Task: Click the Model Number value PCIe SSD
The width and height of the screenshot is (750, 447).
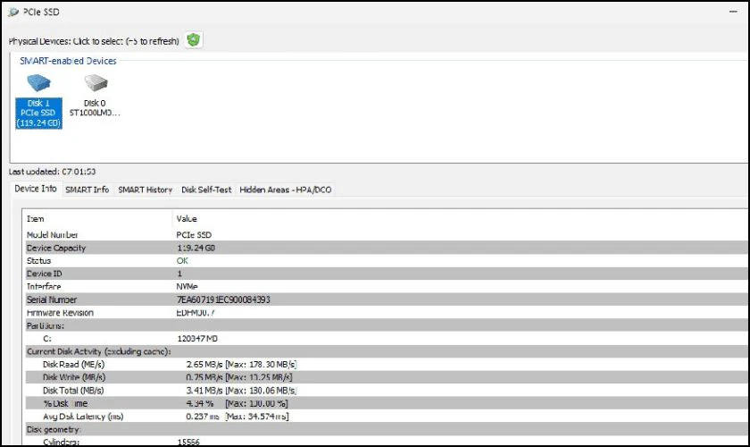Action: pyautogui.click(x=194, y=235)
